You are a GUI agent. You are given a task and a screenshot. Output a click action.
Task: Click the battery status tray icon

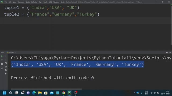(x=158, y=93)
